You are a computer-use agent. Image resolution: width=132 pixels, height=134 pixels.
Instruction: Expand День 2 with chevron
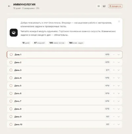coord(118,62)
